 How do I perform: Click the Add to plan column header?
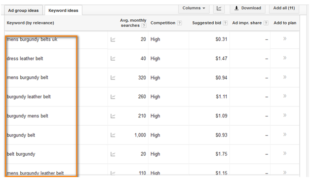pos(285,23)
